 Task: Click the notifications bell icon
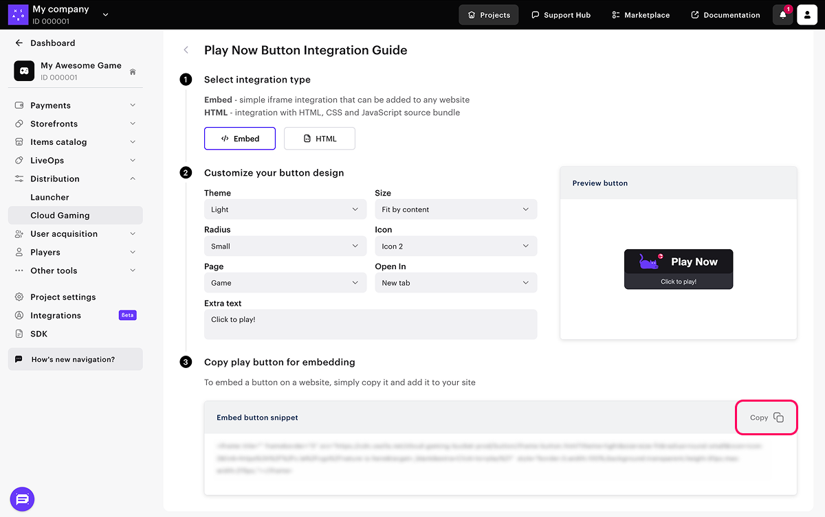point(782,14)
